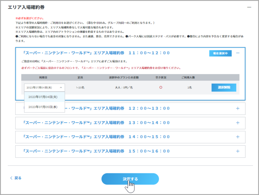Collapse the 11:00〜12:00 ticket panel
This screenshot has height=195, width=259.
pyautogui.click(x=238, y=53)
